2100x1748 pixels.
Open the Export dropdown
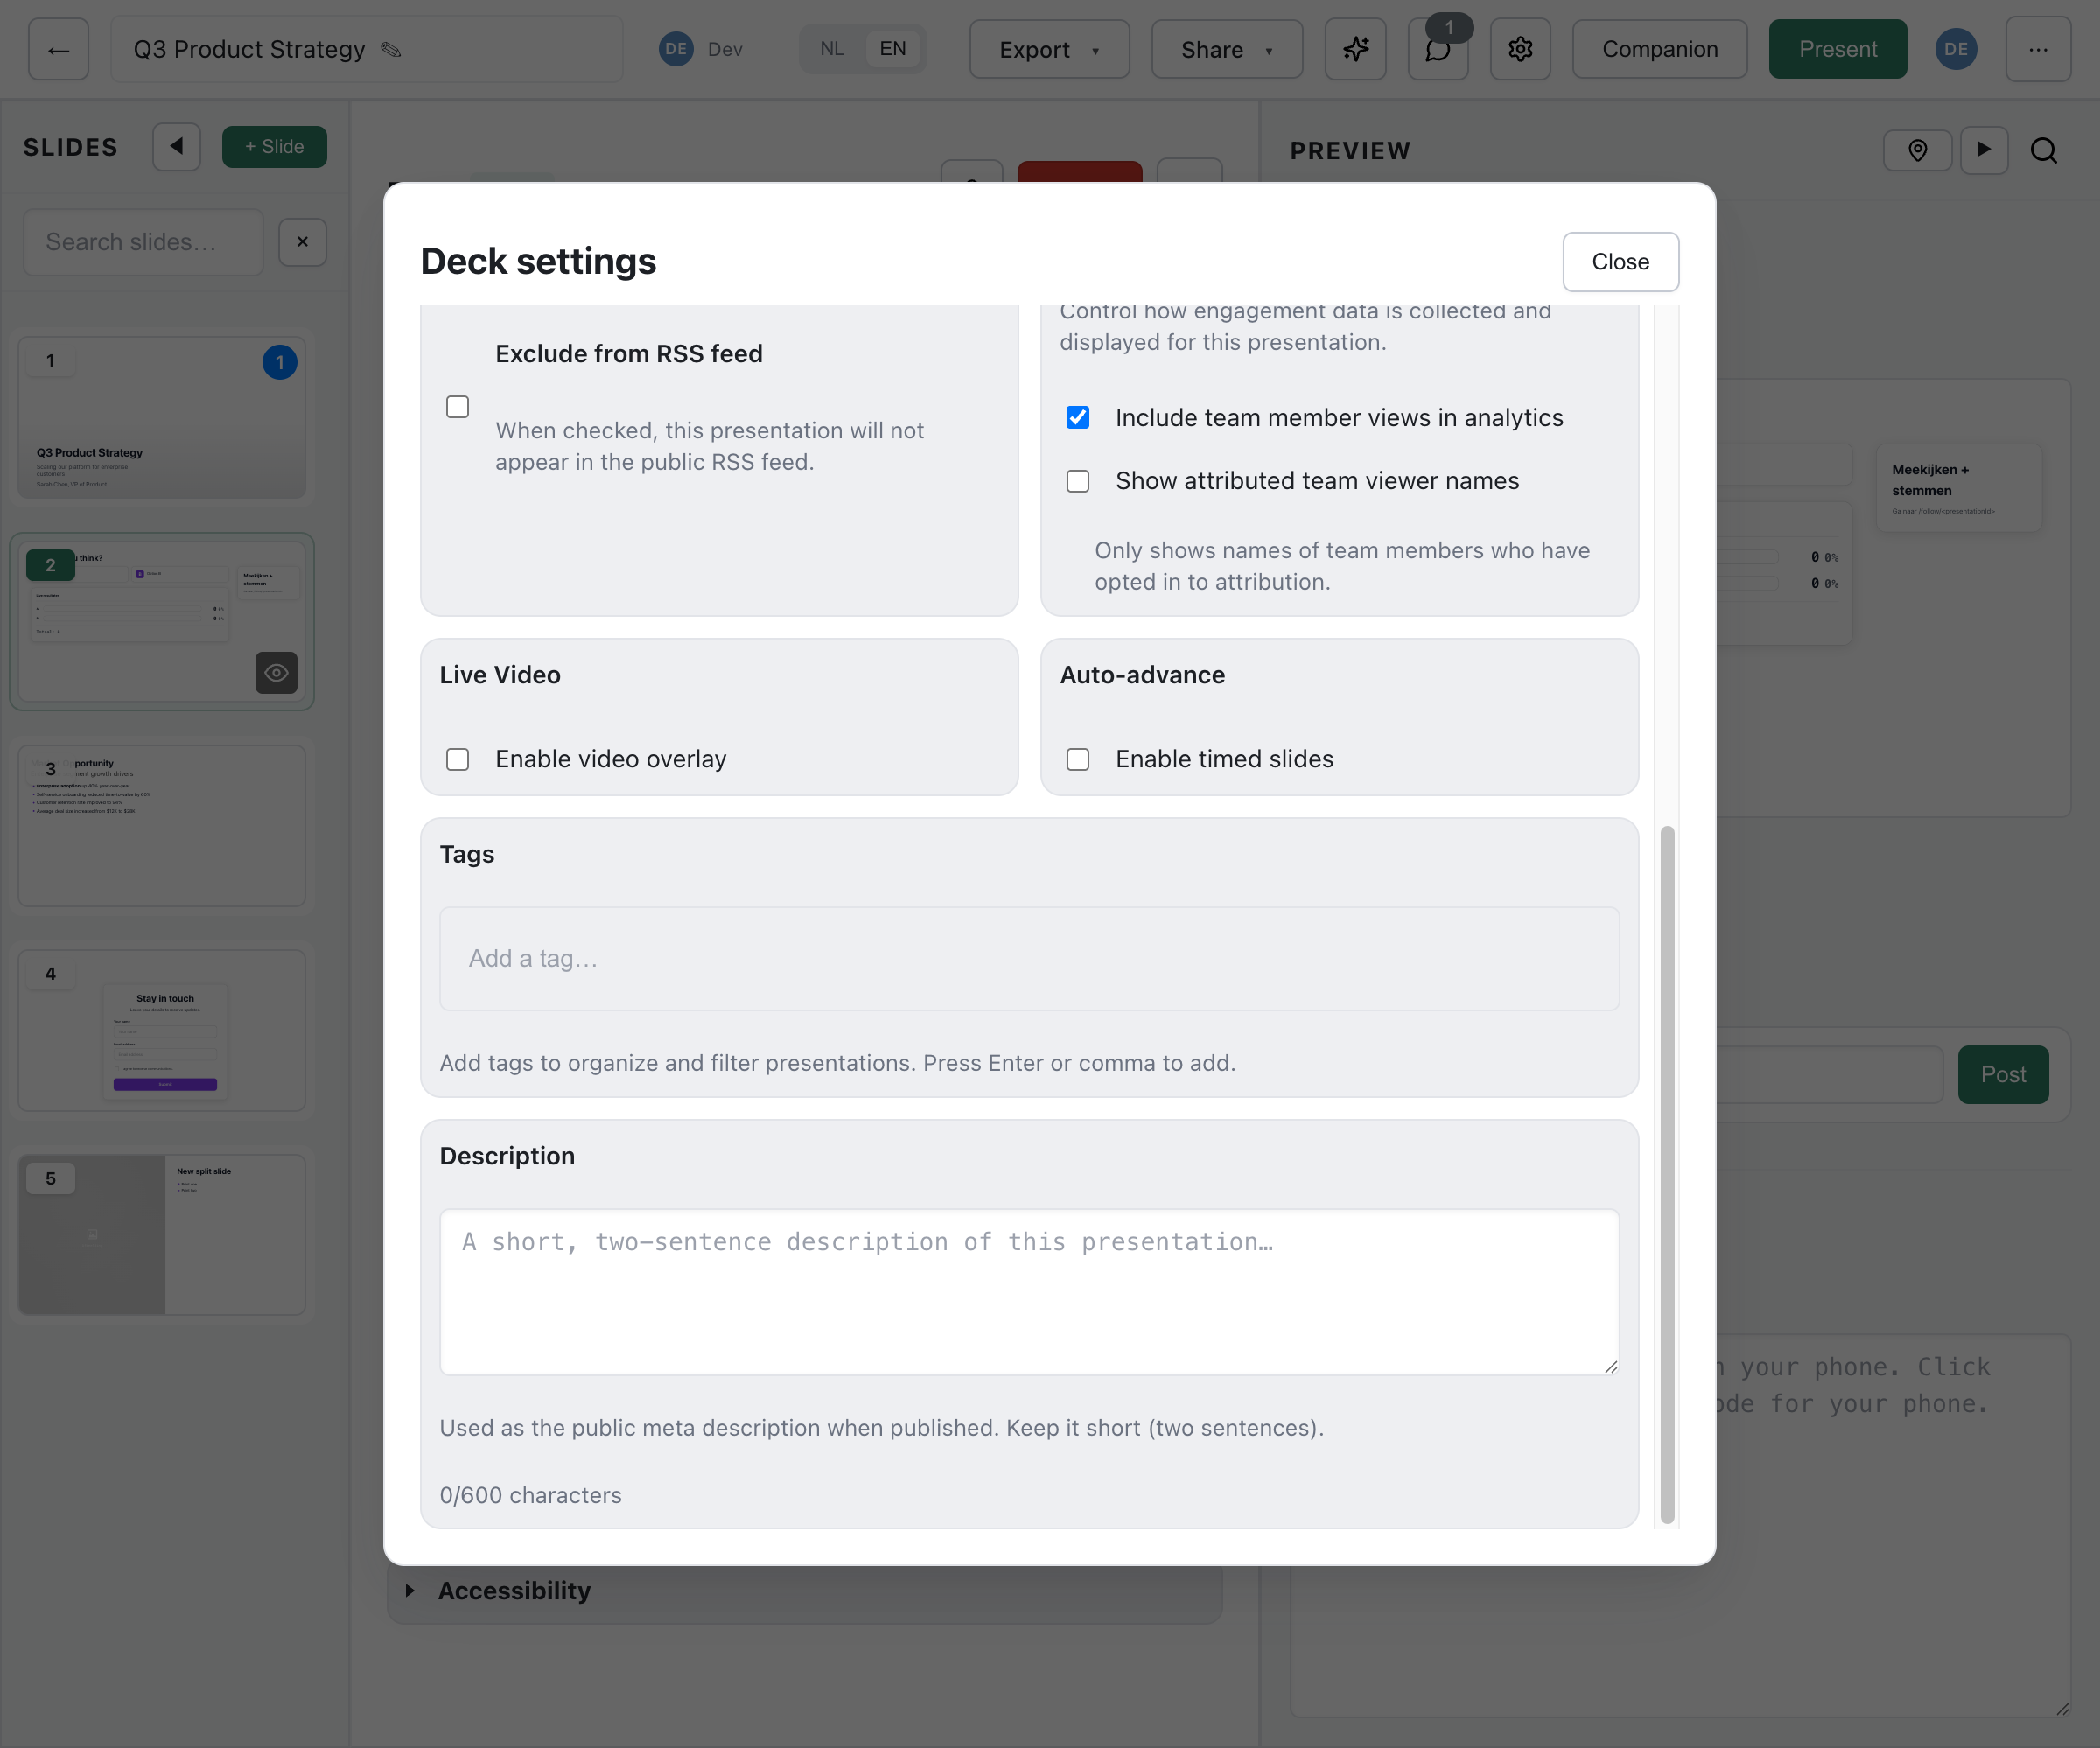coord(1049,49)
